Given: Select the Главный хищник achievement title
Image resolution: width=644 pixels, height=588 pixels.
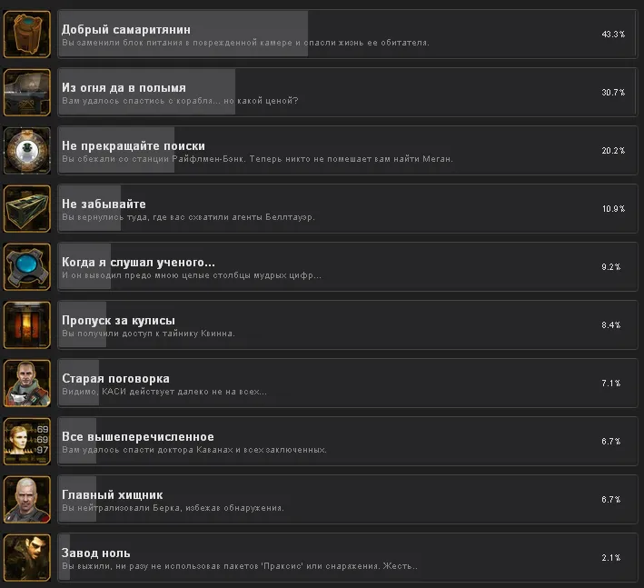Looking at the screenshot, I should pos(113,494).
